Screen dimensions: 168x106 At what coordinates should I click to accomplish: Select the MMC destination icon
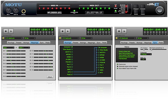(x=98, y=70)
